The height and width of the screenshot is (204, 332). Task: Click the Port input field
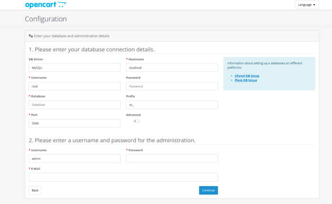[x=74, y=123]
